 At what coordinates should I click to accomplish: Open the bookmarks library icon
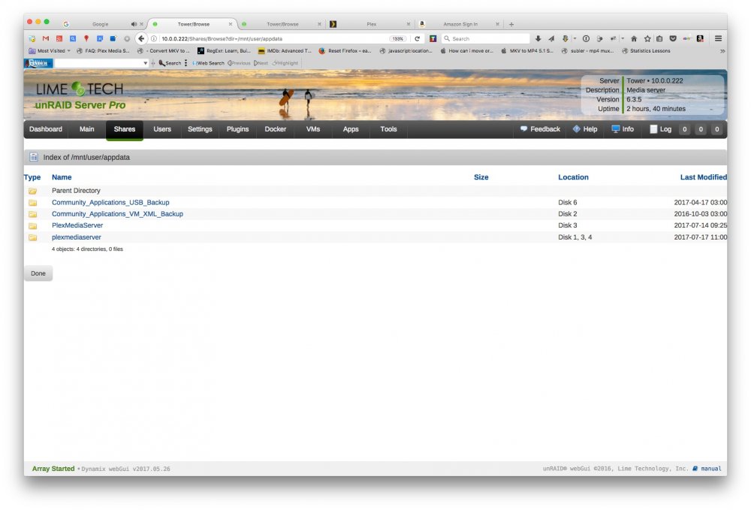[659, 39]
